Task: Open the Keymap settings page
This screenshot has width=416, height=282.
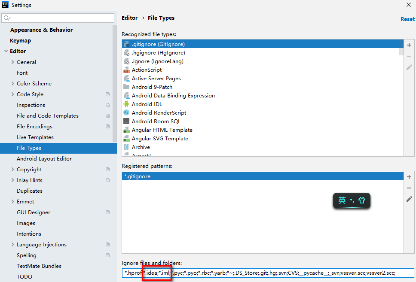Action: pyautogui.click(x=21, y=40)
